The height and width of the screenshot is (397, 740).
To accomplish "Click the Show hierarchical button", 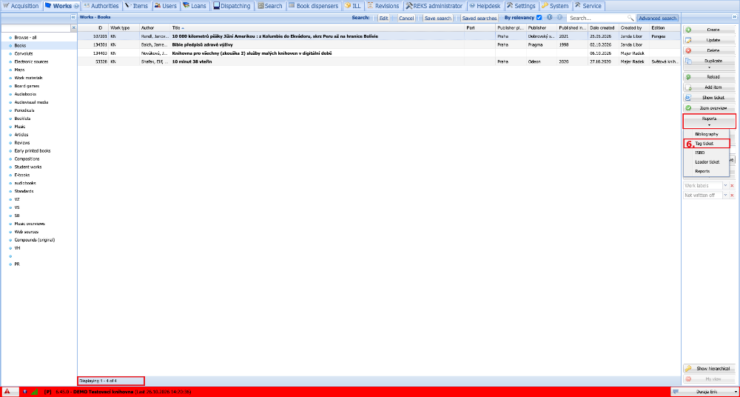I will click(x=709, y=369).
